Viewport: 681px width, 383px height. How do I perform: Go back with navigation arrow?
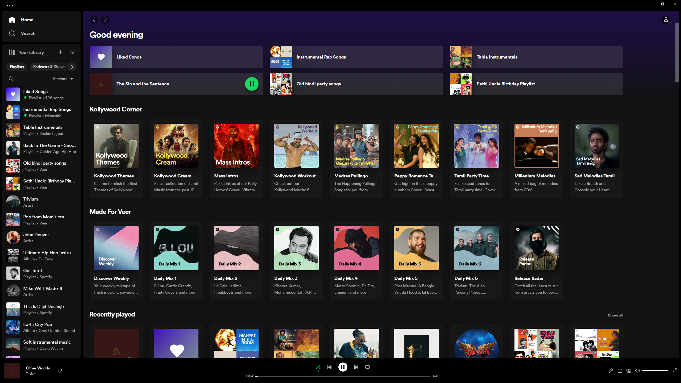pyautogui.click(x=94, y=20)
